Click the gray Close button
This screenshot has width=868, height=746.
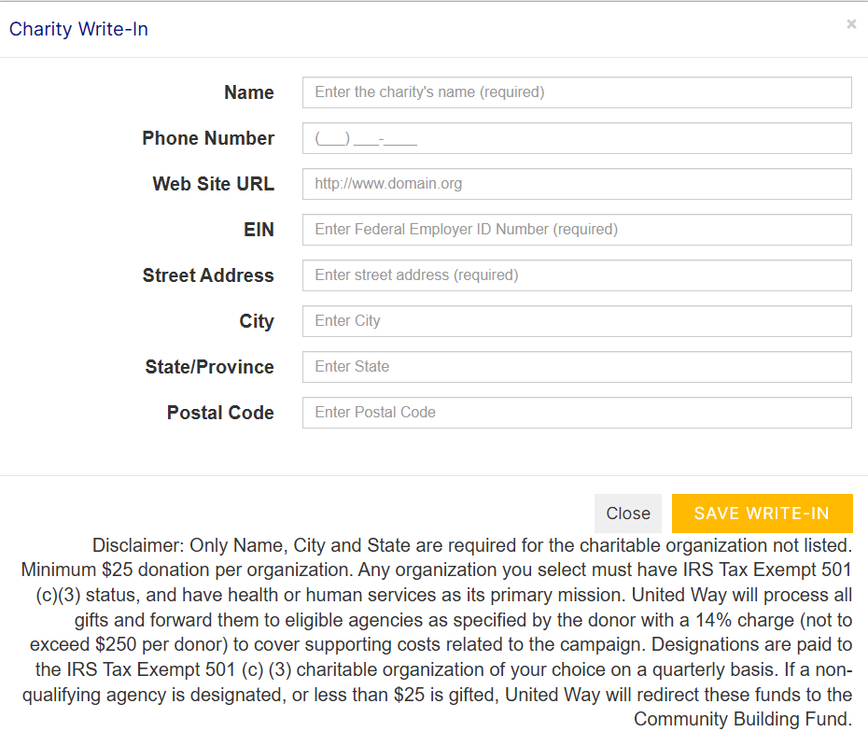[x=628, y=514]
